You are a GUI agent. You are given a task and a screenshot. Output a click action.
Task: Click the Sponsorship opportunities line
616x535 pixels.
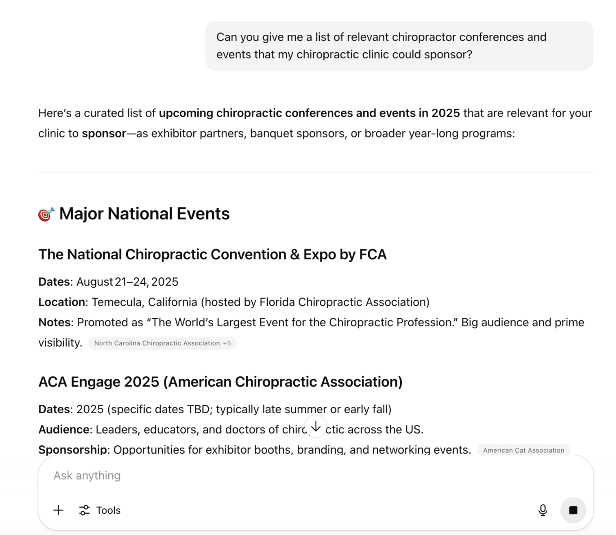(254, 450)
